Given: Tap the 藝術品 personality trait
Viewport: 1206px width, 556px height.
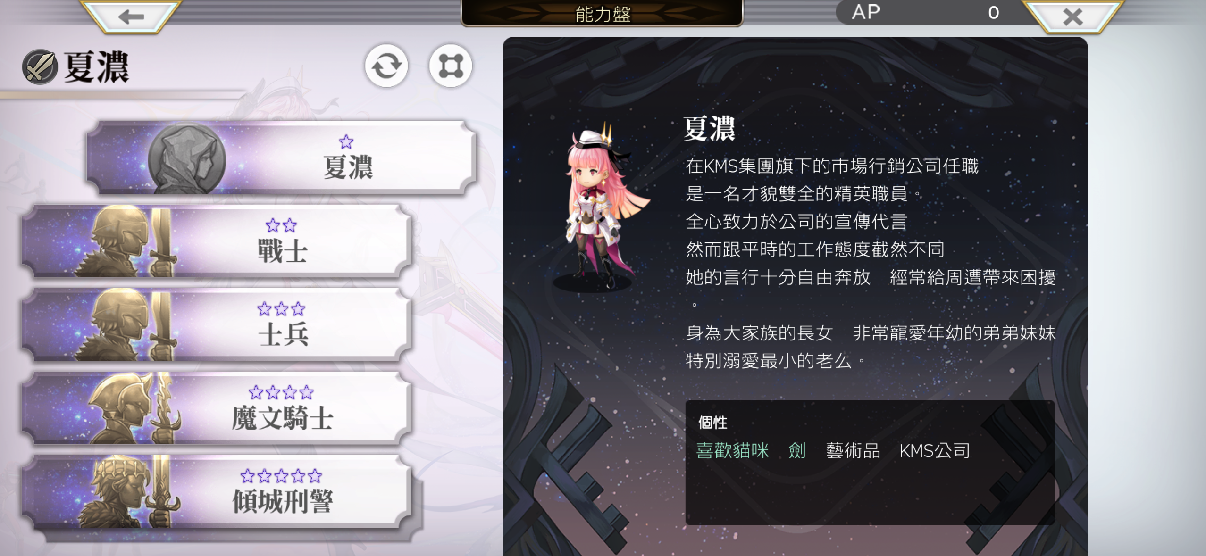Looking at the screenshot, I should 853,451.
